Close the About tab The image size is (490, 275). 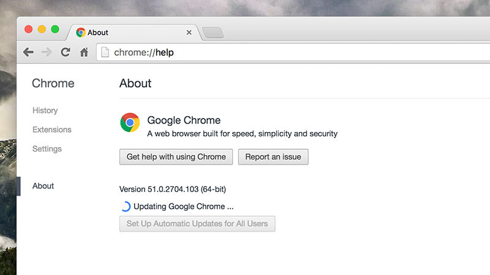(189, 32)
